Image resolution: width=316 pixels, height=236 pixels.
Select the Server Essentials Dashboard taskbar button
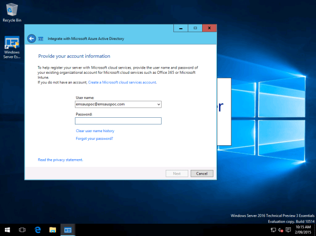tap(68, 230)
